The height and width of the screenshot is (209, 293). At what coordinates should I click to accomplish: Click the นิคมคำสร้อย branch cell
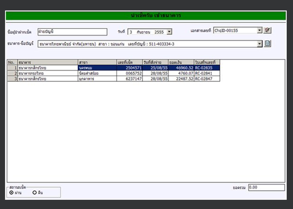[x=97, y=73]
